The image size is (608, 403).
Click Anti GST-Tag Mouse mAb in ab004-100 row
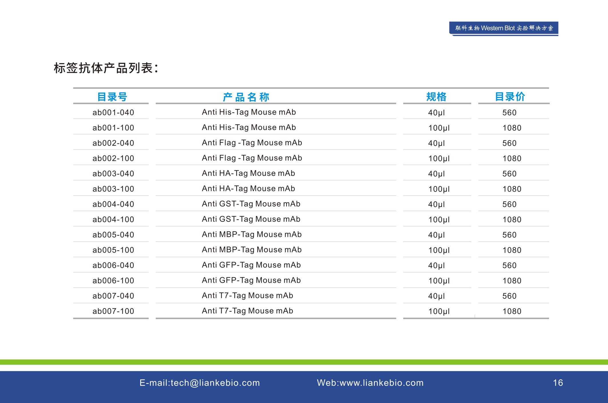(251, 219)
